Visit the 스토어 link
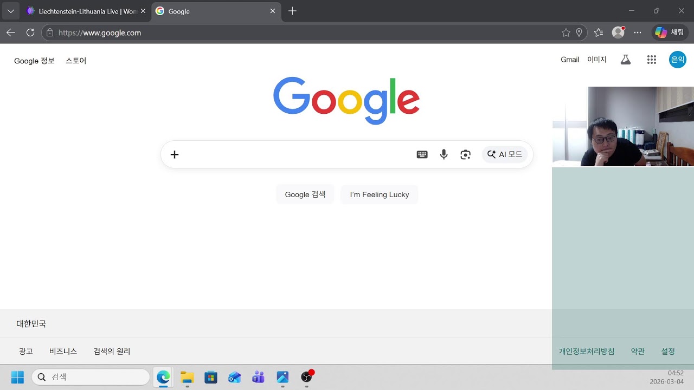 tap(76, 61)
